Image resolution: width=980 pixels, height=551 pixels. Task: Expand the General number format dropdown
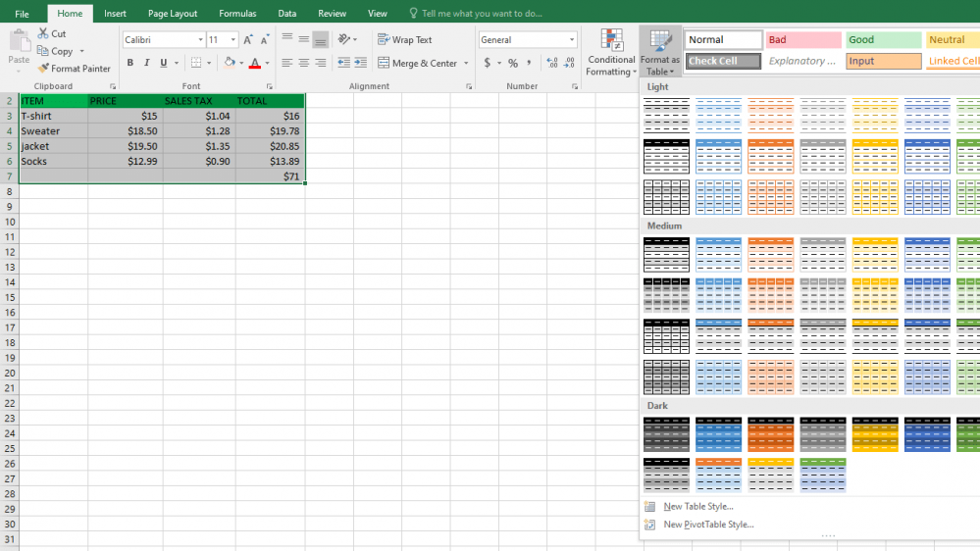[x=528, y=39]
